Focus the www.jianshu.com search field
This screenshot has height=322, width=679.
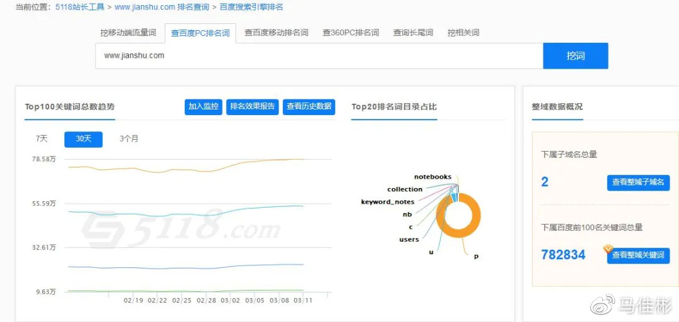[x=319, y=56]
